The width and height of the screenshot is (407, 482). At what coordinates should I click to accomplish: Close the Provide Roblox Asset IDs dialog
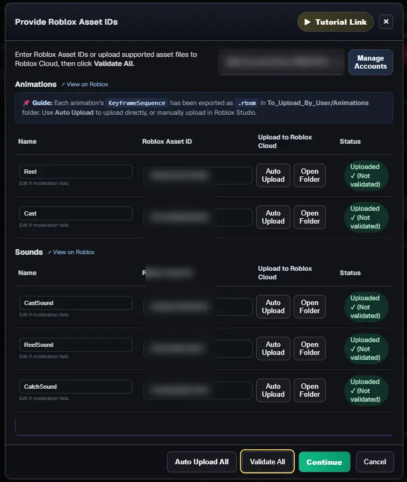[x=386, y=22]
